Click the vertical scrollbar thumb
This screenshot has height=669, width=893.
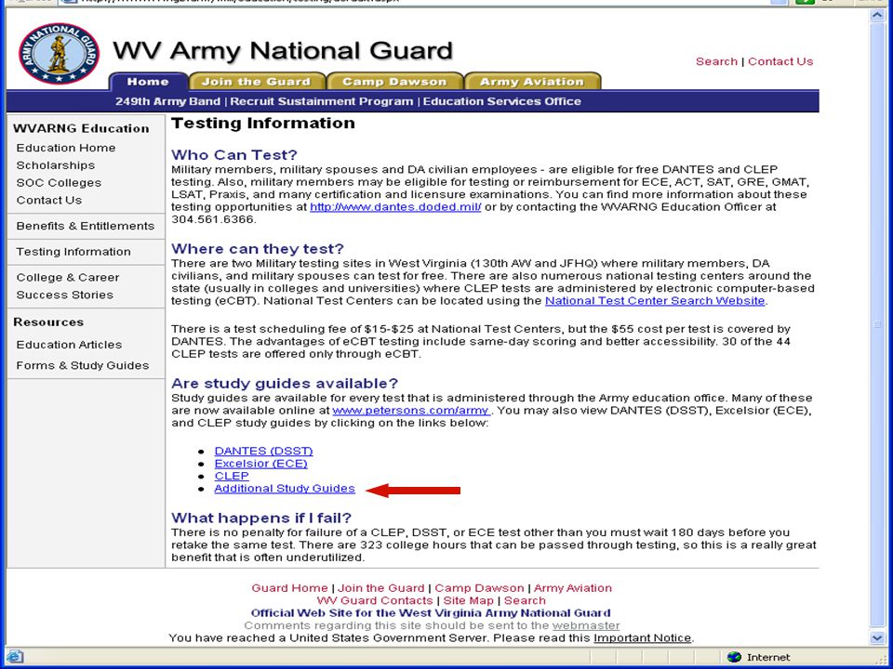pyautogui.click(x=877, y=324)
